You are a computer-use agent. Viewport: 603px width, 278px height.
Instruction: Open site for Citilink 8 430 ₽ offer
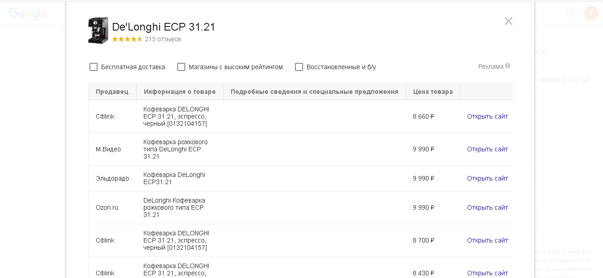tap(487, 273)
